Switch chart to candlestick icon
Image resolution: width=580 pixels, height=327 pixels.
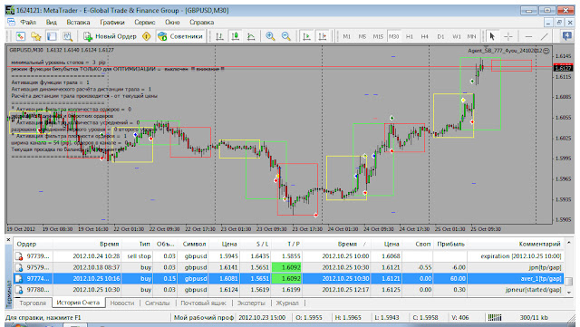[x=235, y=36]
